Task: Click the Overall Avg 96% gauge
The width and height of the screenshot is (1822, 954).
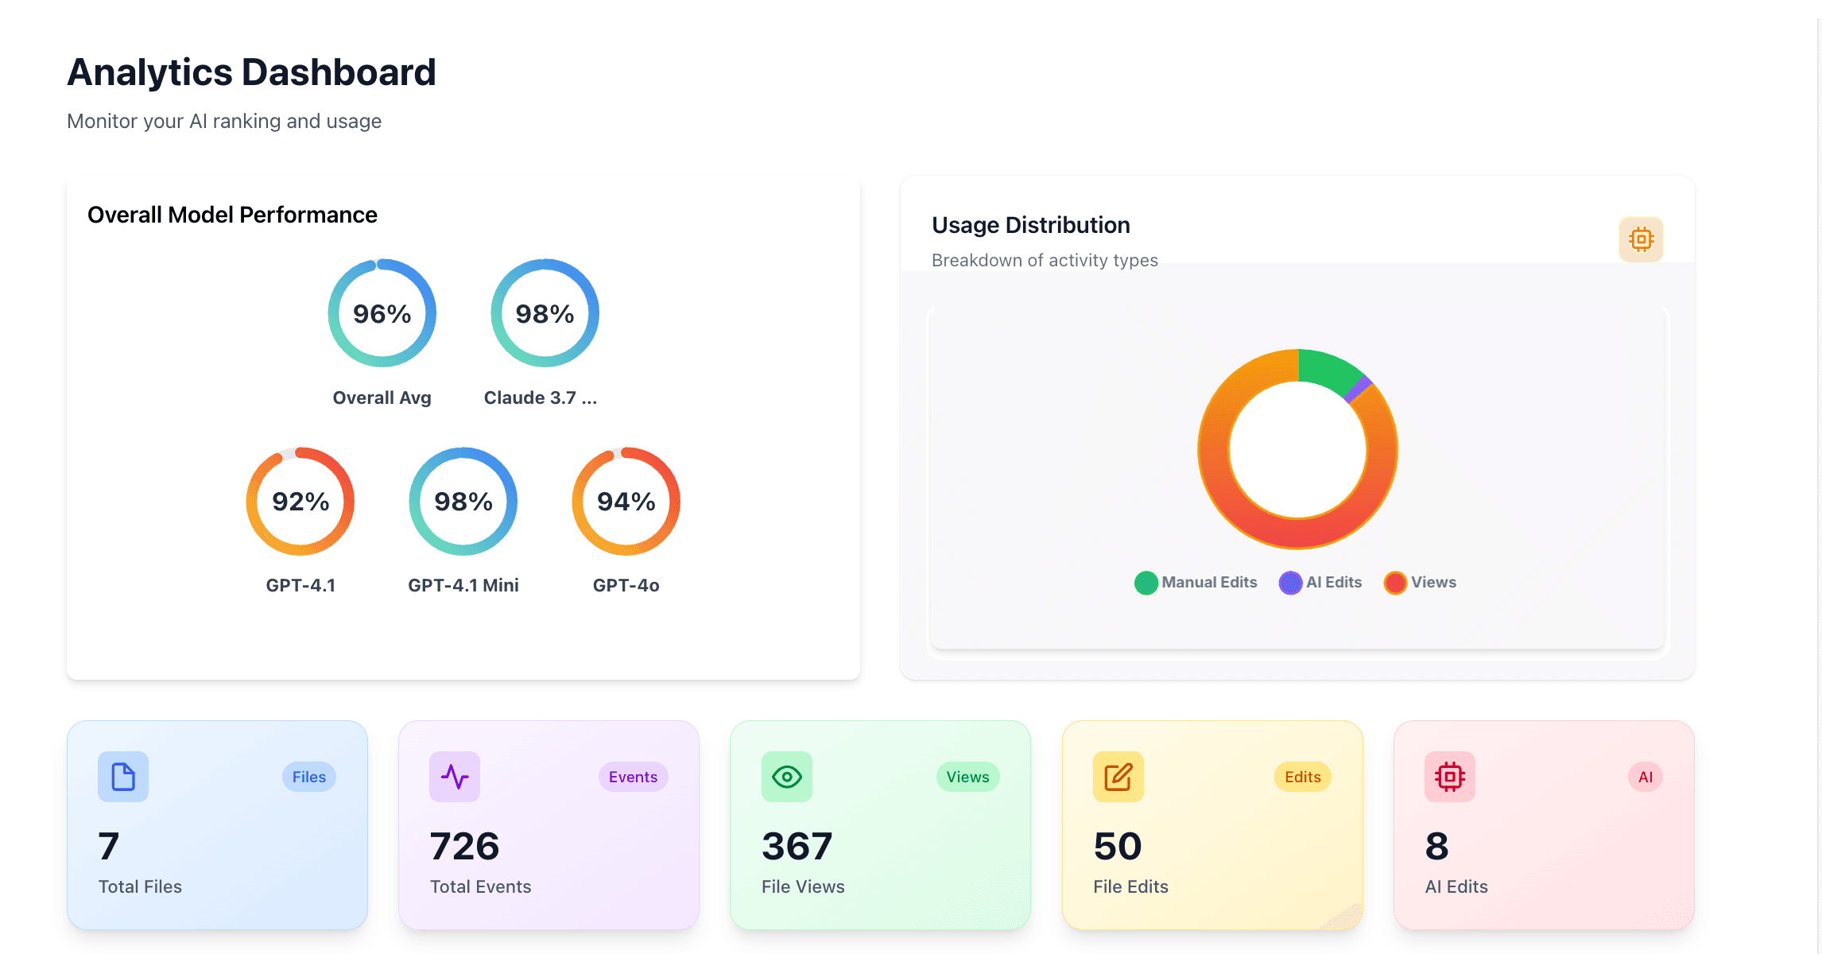Action: pyautogui.click(x=382, y=313)
